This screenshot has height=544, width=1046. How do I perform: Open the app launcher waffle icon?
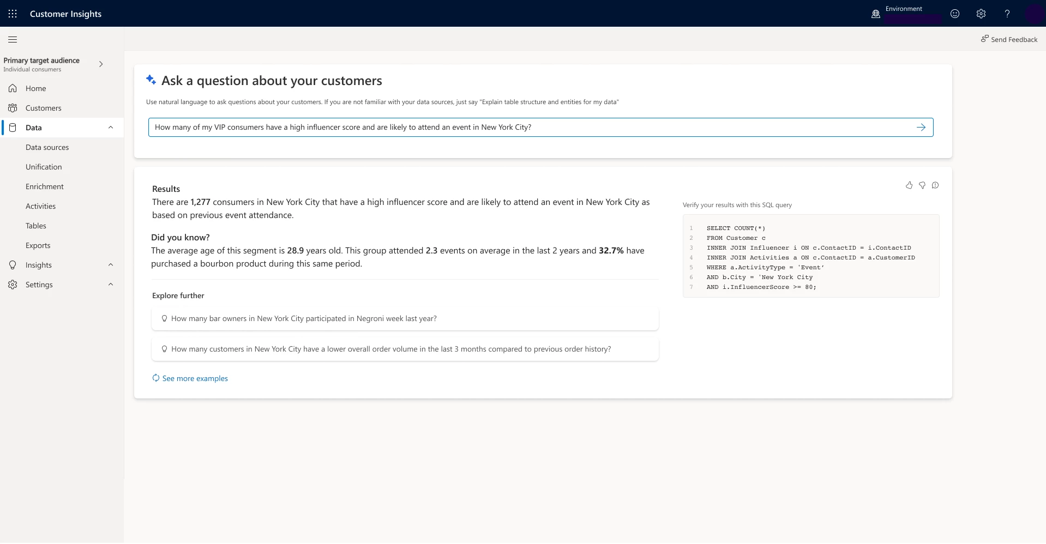coord(13,14)
